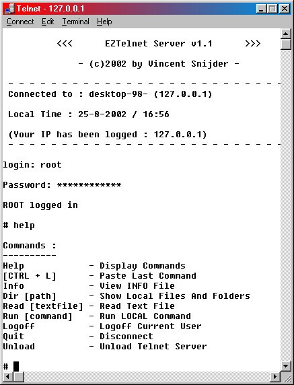Viewport: 294px width, 385px height.
Task: Open the Edit menu
Action: 48,22
